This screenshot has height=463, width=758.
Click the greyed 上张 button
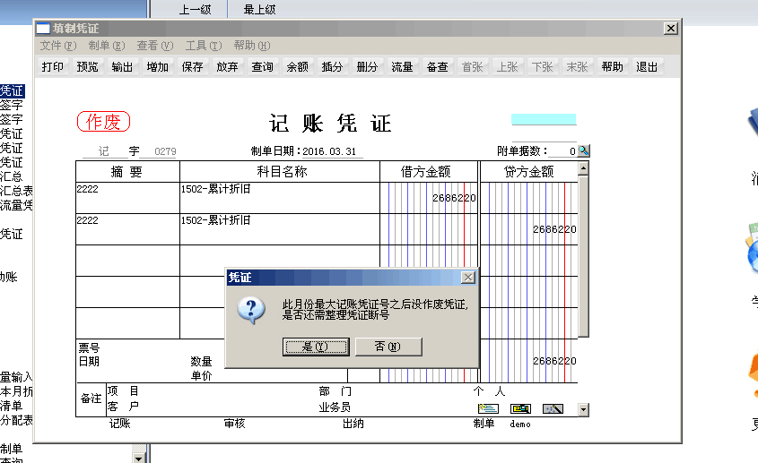click(x=508, y=66)
